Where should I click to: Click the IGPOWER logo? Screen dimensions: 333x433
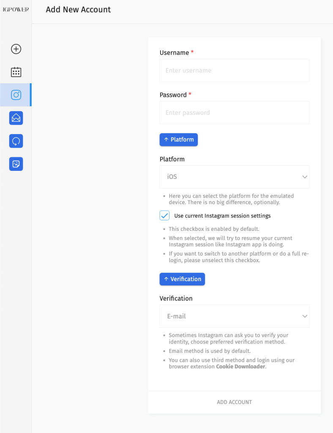pyautogui.click(x=16, y=10)
